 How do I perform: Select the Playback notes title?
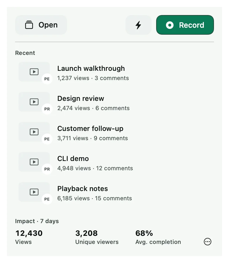[x=82, y=189]
